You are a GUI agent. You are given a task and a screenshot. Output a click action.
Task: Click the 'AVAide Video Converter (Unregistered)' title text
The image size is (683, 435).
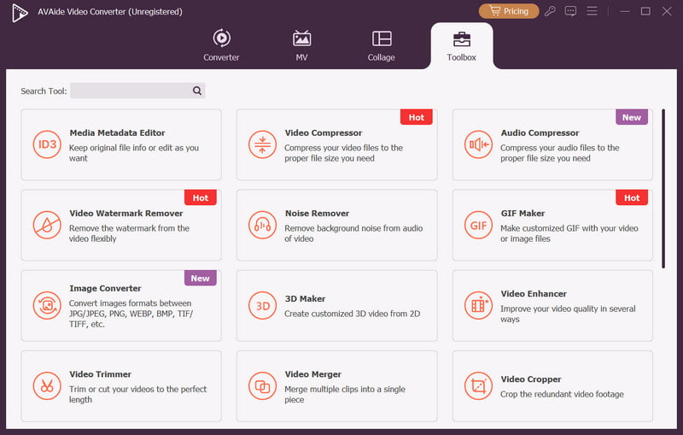[x=110, y=12]
